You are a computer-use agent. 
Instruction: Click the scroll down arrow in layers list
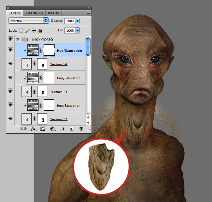(x=88, y=123)
